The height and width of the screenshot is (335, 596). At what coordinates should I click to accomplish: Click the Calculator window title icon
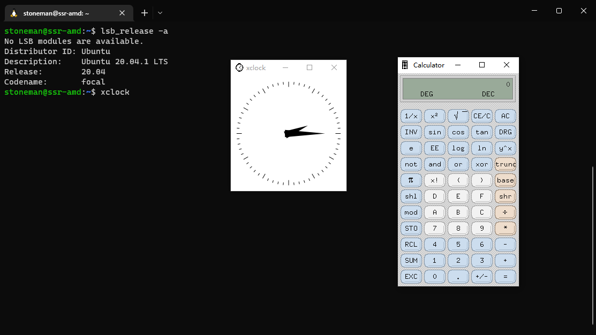coord(405,65)
